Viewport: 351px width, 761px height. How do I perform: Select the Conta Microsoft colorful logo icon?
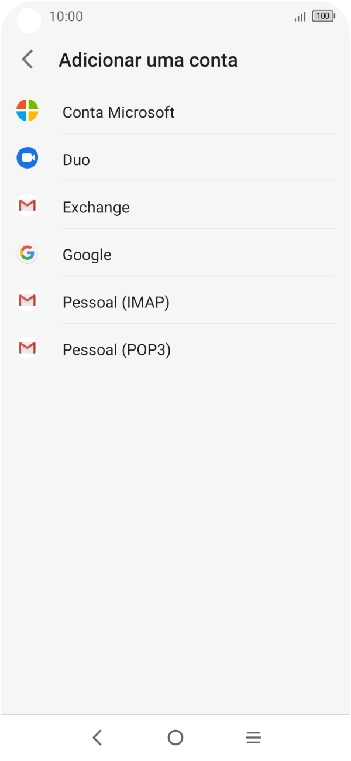coord(27,111)
